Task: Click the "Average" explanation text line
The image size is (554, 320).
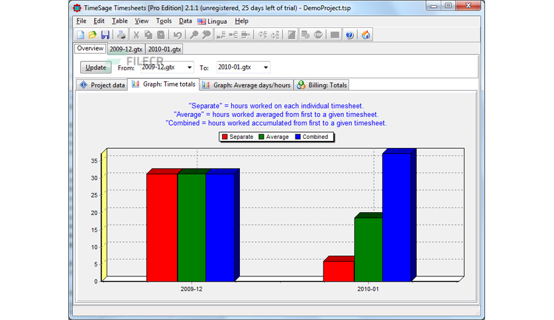Action: click(x=276, y=114)
